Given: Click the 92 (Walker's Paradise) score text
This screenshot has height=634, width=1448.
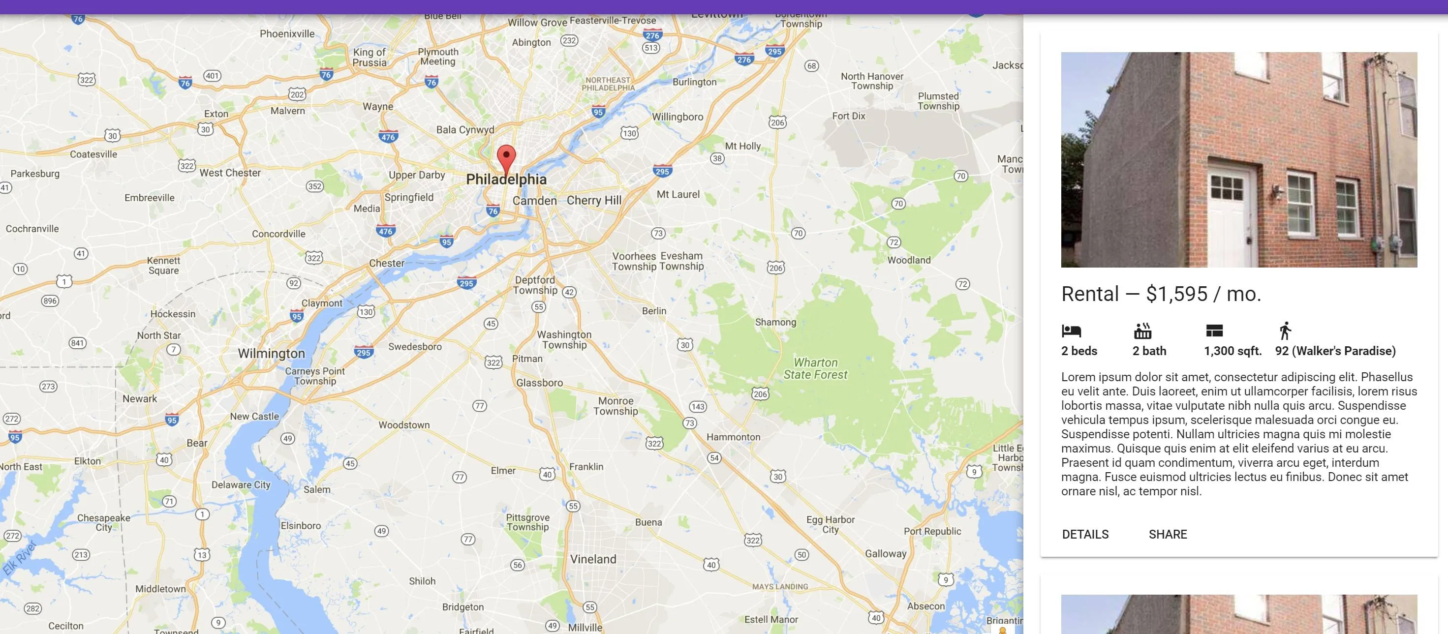Looking at the screenshot, I should pyautogui.click(x=1335, y=351).
